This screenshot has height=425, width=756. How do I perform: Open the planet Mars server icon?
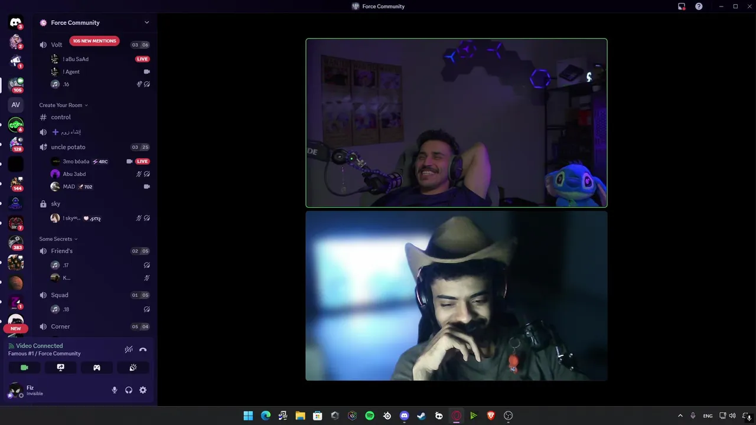coord(16,283)
